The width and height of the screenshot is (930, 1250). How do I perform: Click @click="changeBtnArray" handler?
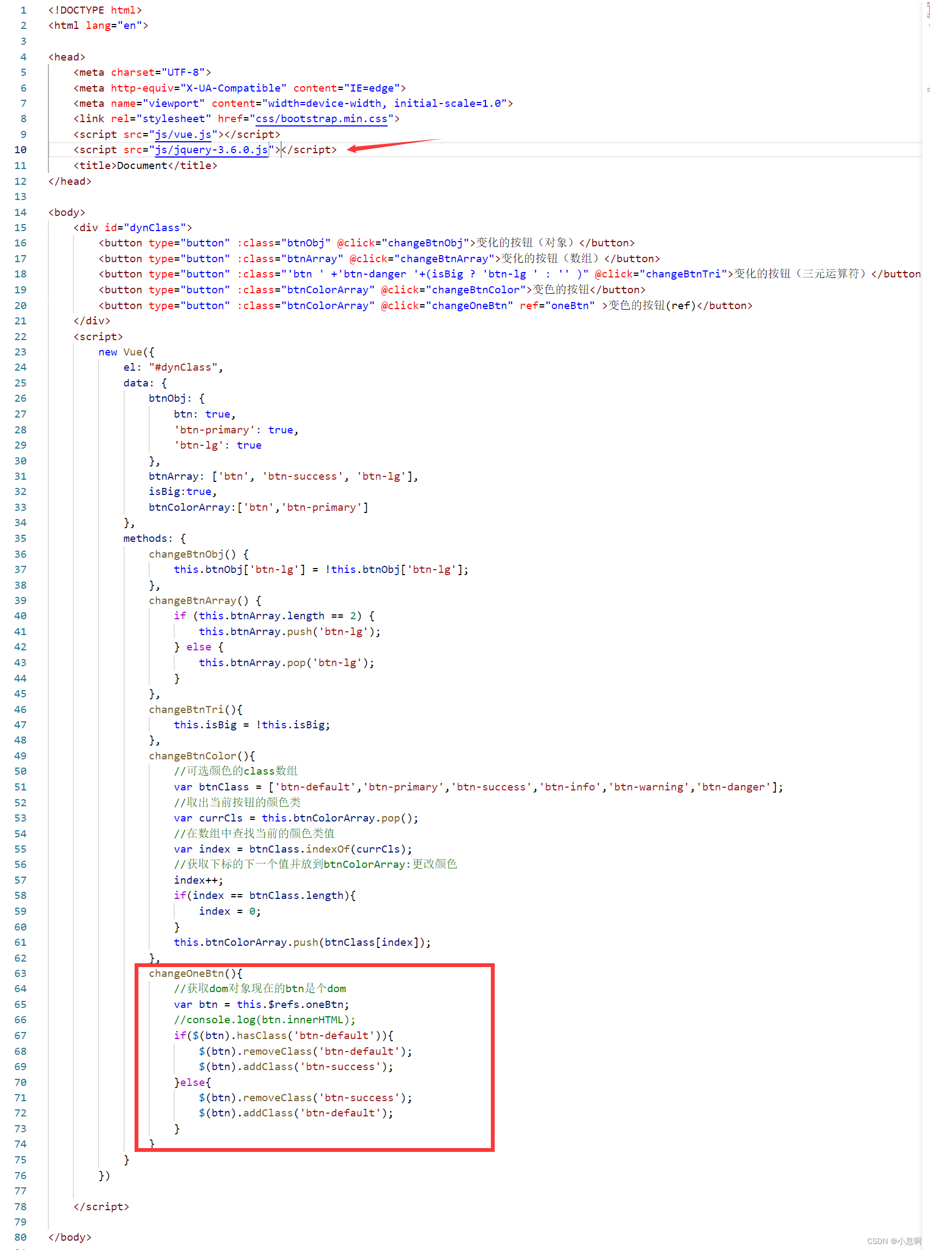(x=422, y=258)
